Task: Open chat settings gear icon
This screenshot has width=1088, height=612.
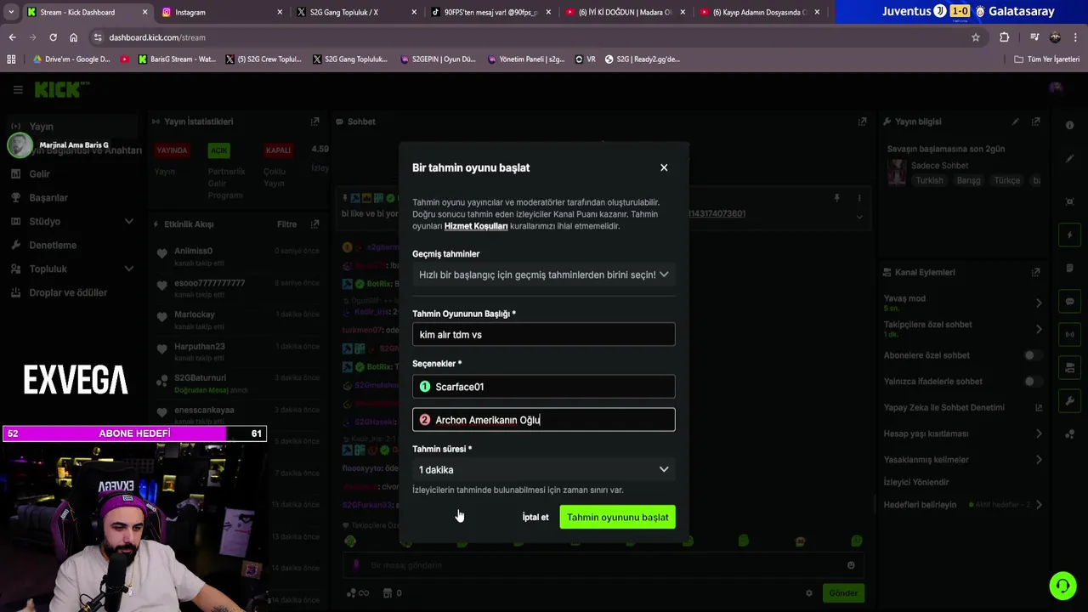Action: [x=809, y=593]
